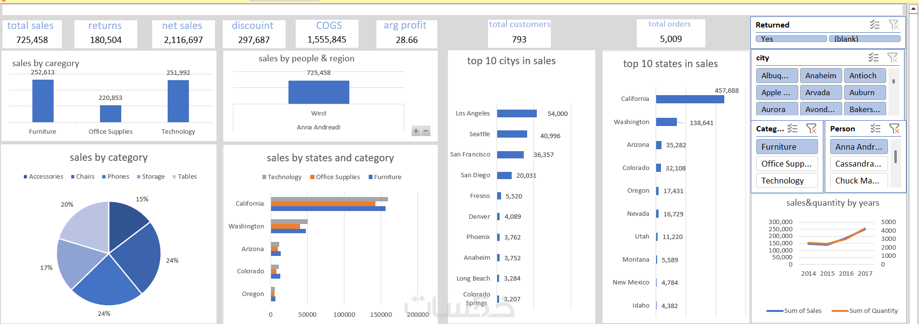This screenshot has height=324, width=919.
Task: Collapse the field with the minus button
Action: (x=426, y=131)
